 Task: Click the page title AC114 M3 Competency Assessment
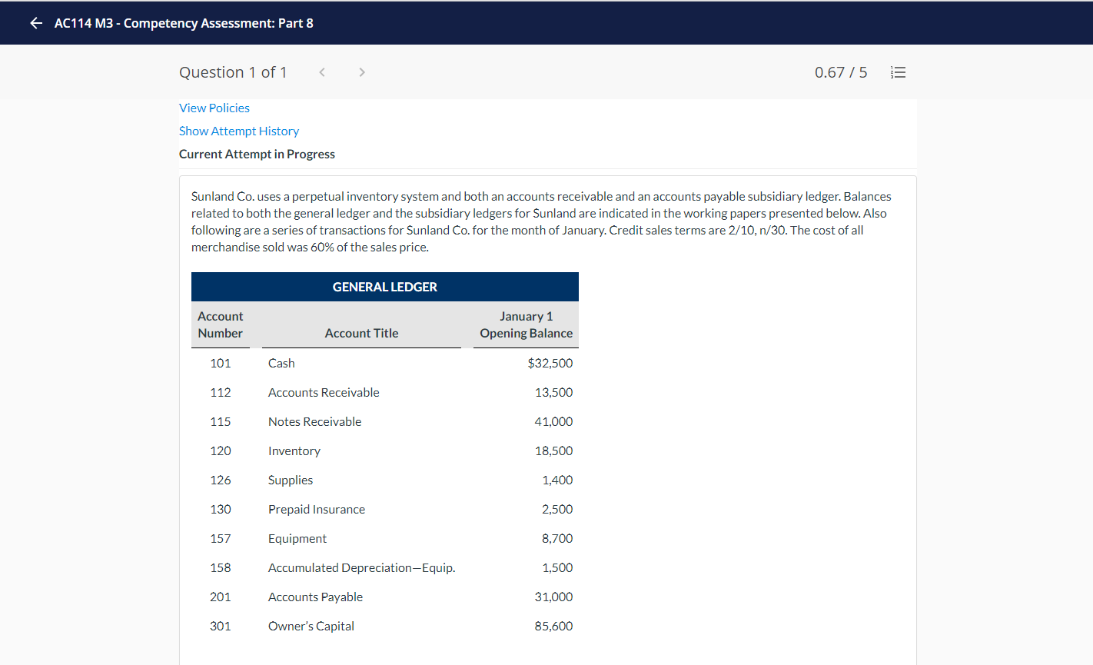pyautogui.click(x=184, y=23)
